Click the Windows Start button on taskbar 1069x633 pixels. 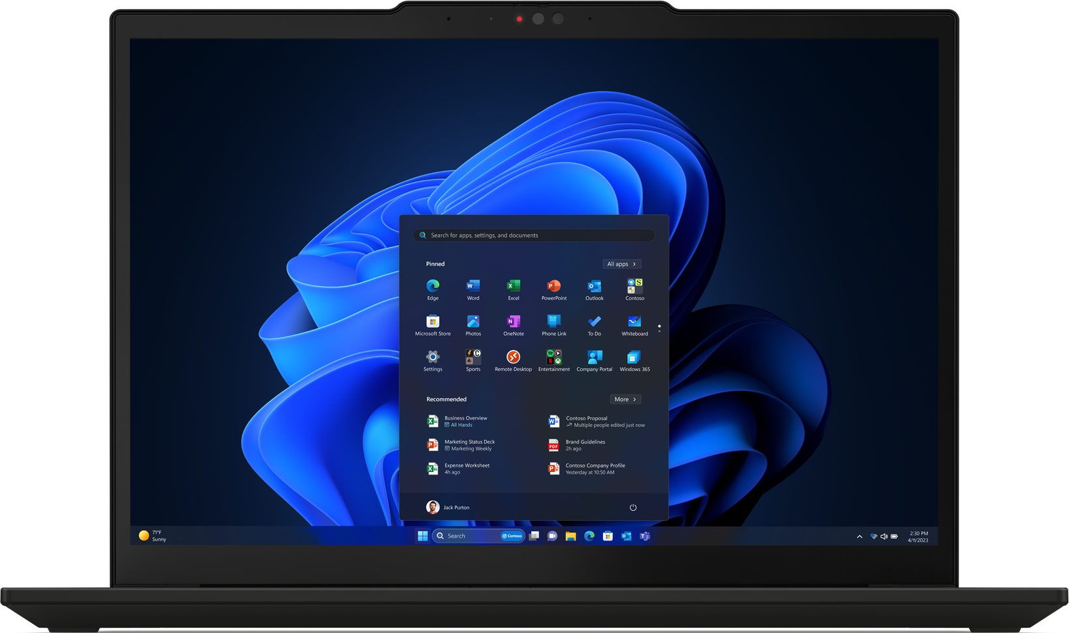point(423,536)
